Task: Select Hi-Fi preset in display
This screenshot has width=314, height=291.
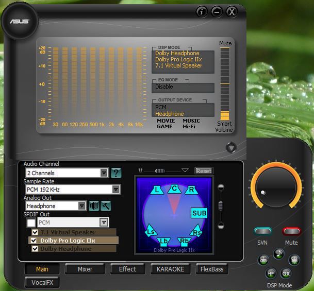Action: click(189, 126)
